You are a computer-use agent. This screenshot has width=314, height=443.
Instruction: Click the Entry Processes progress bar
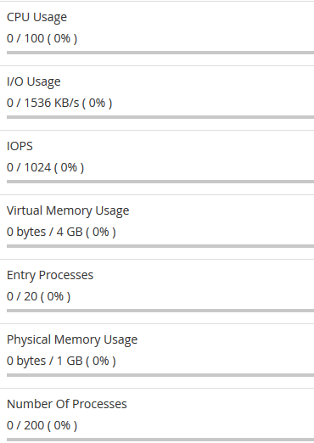160,311
